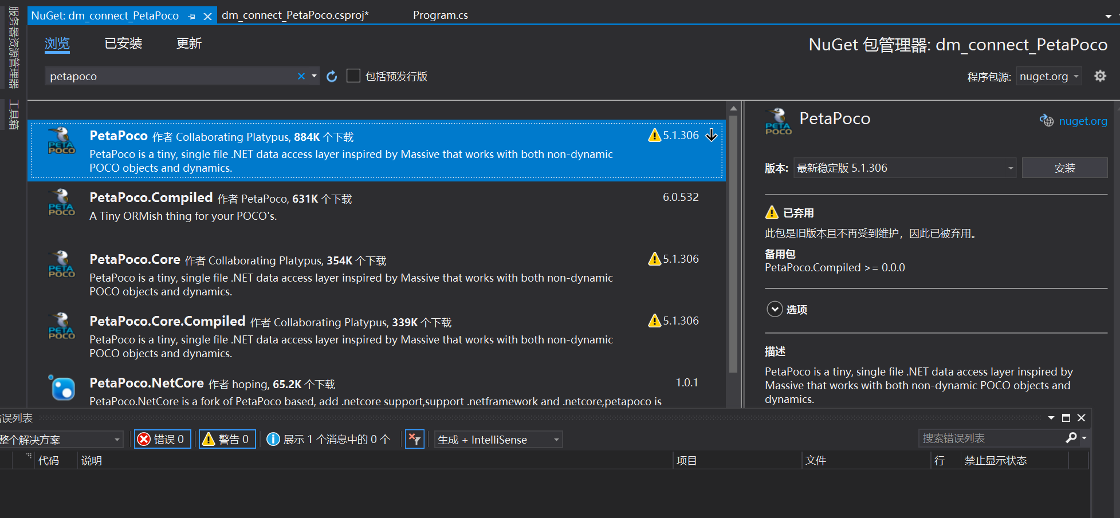The height and width of the screenshot is (518, 1120).
Task: Switch to the Browse tab
Action: 57,44
